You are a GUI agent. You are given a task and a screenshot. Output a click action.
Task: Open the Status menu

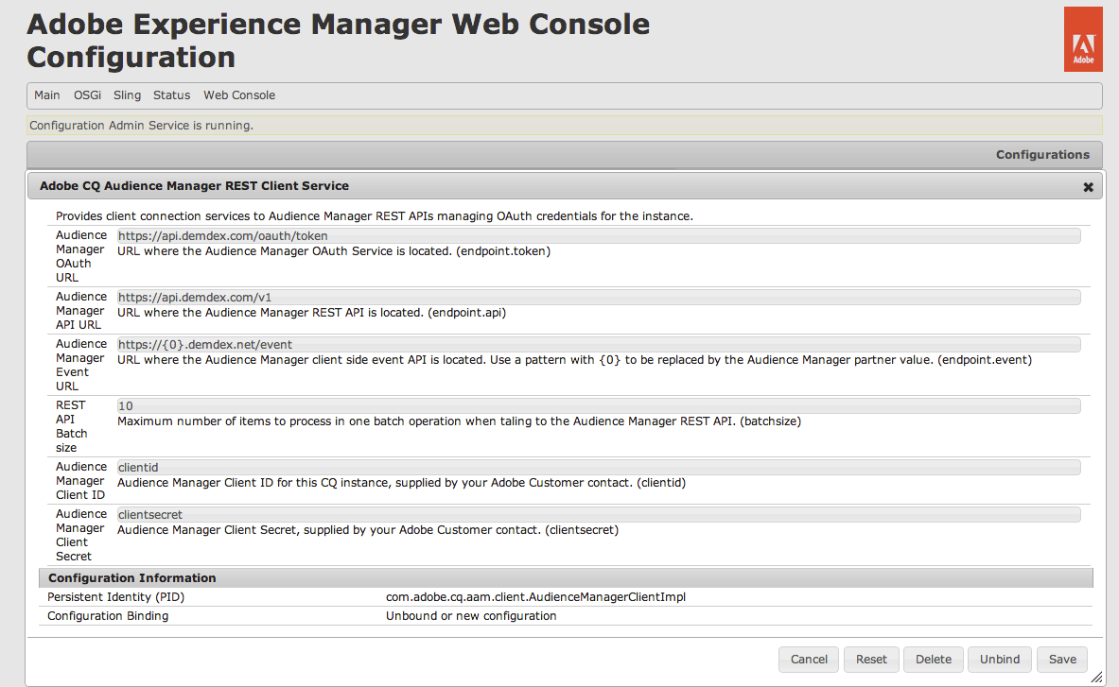[171, 94]
